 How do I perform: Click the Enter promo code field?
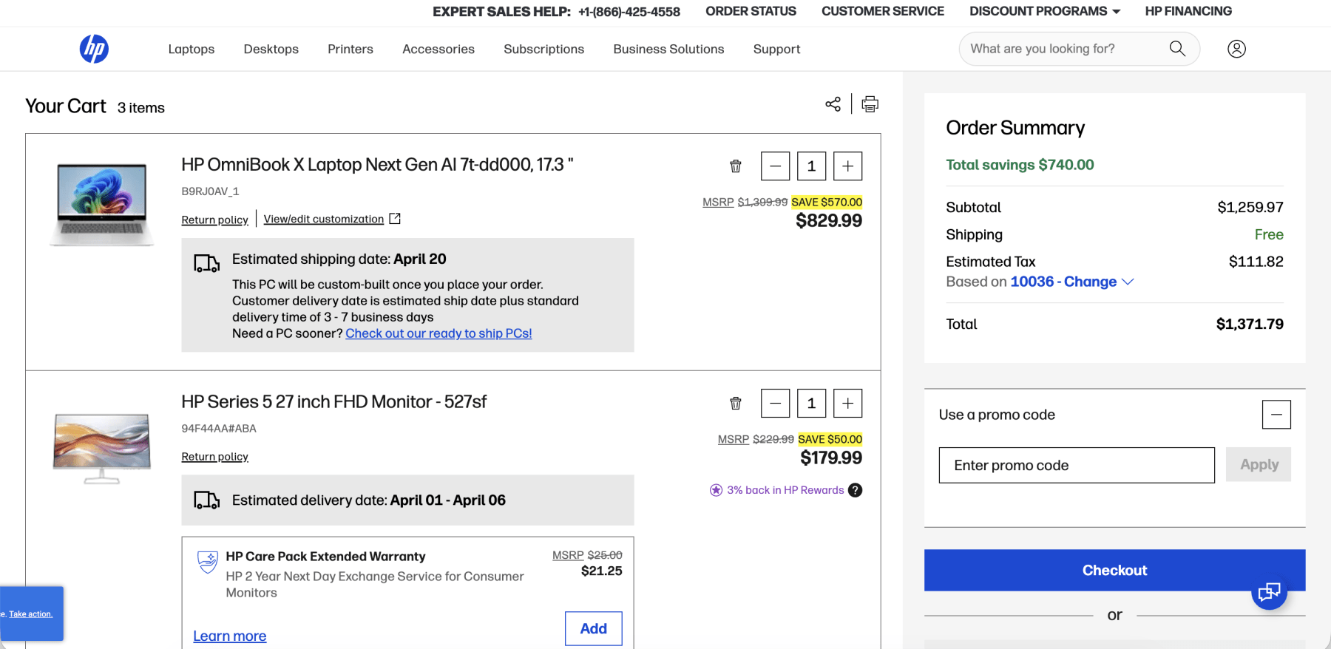[1077, 465]
